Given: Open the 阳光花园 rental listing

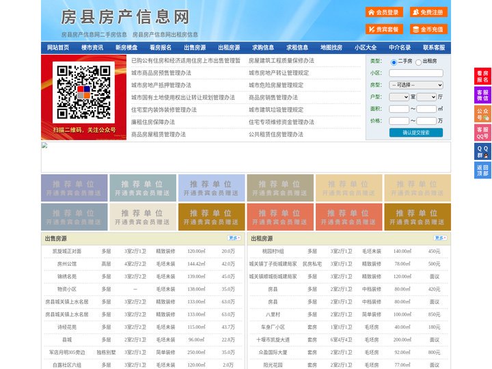Looking at the screenshot, I should 273,365.
